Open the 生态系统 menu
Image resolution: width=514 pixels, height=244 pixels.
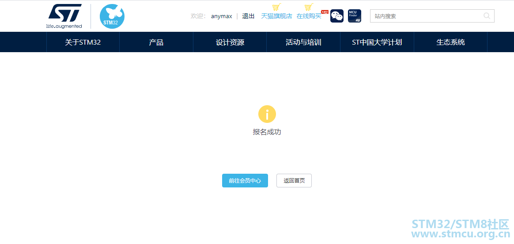tap(450, 42)
